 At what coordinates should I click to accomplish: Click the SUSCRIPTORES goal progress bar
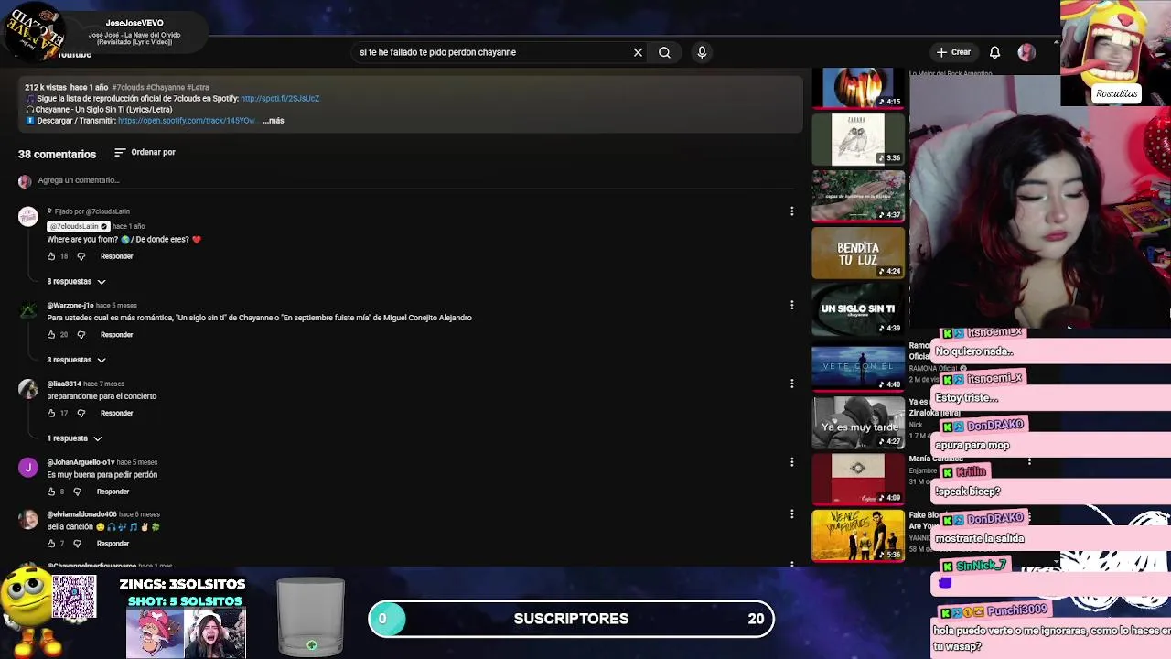[571, 619]
